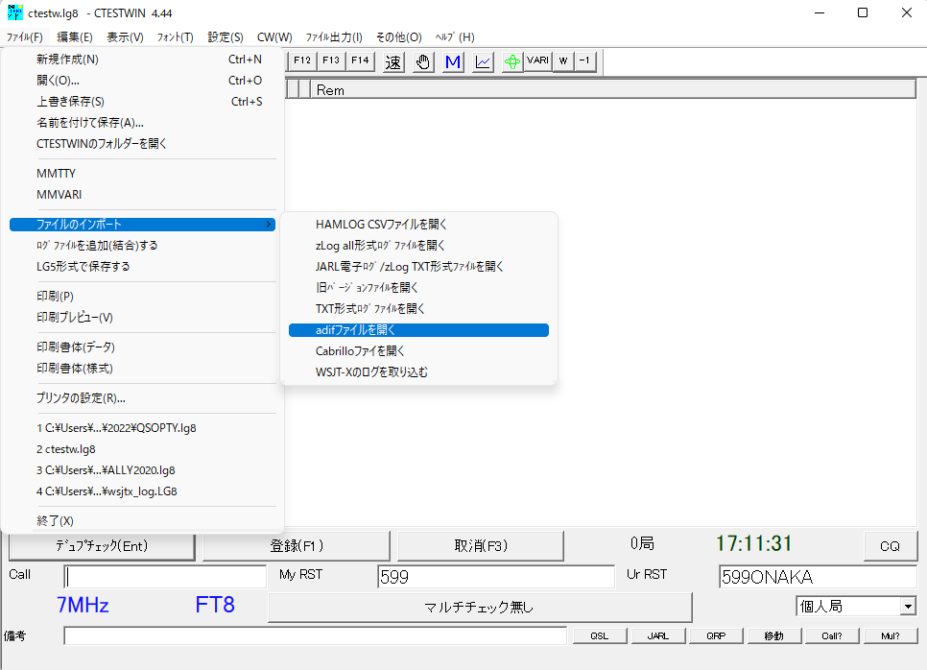
Task: Select WSJT-Xのログを取り込む entry
Action: [418, 372]
